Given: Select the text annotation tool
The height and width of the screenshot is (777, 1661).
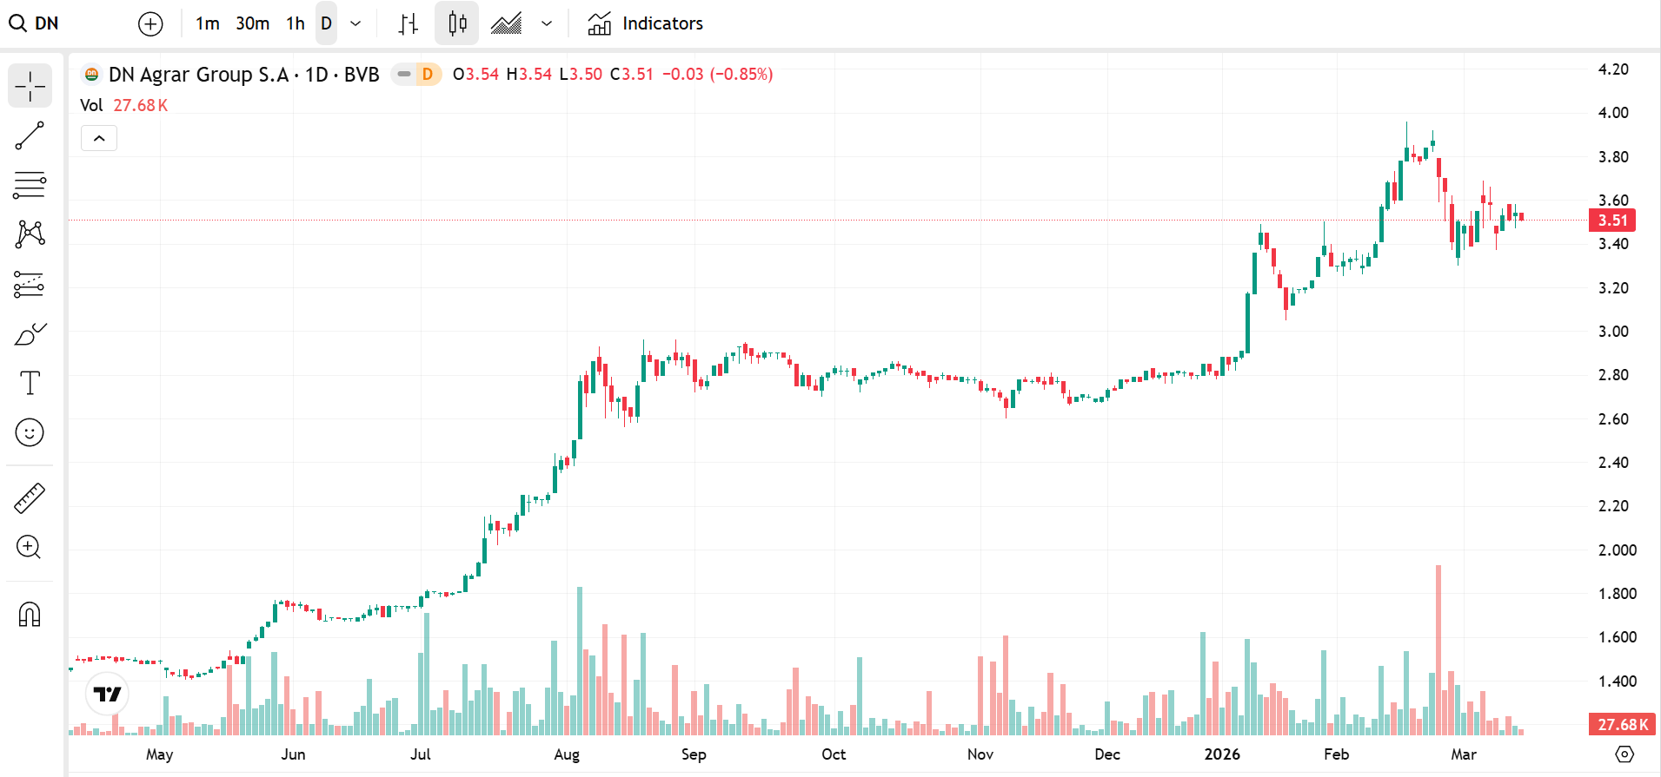Looking at the screenshot, I should [x=30, y=383].
